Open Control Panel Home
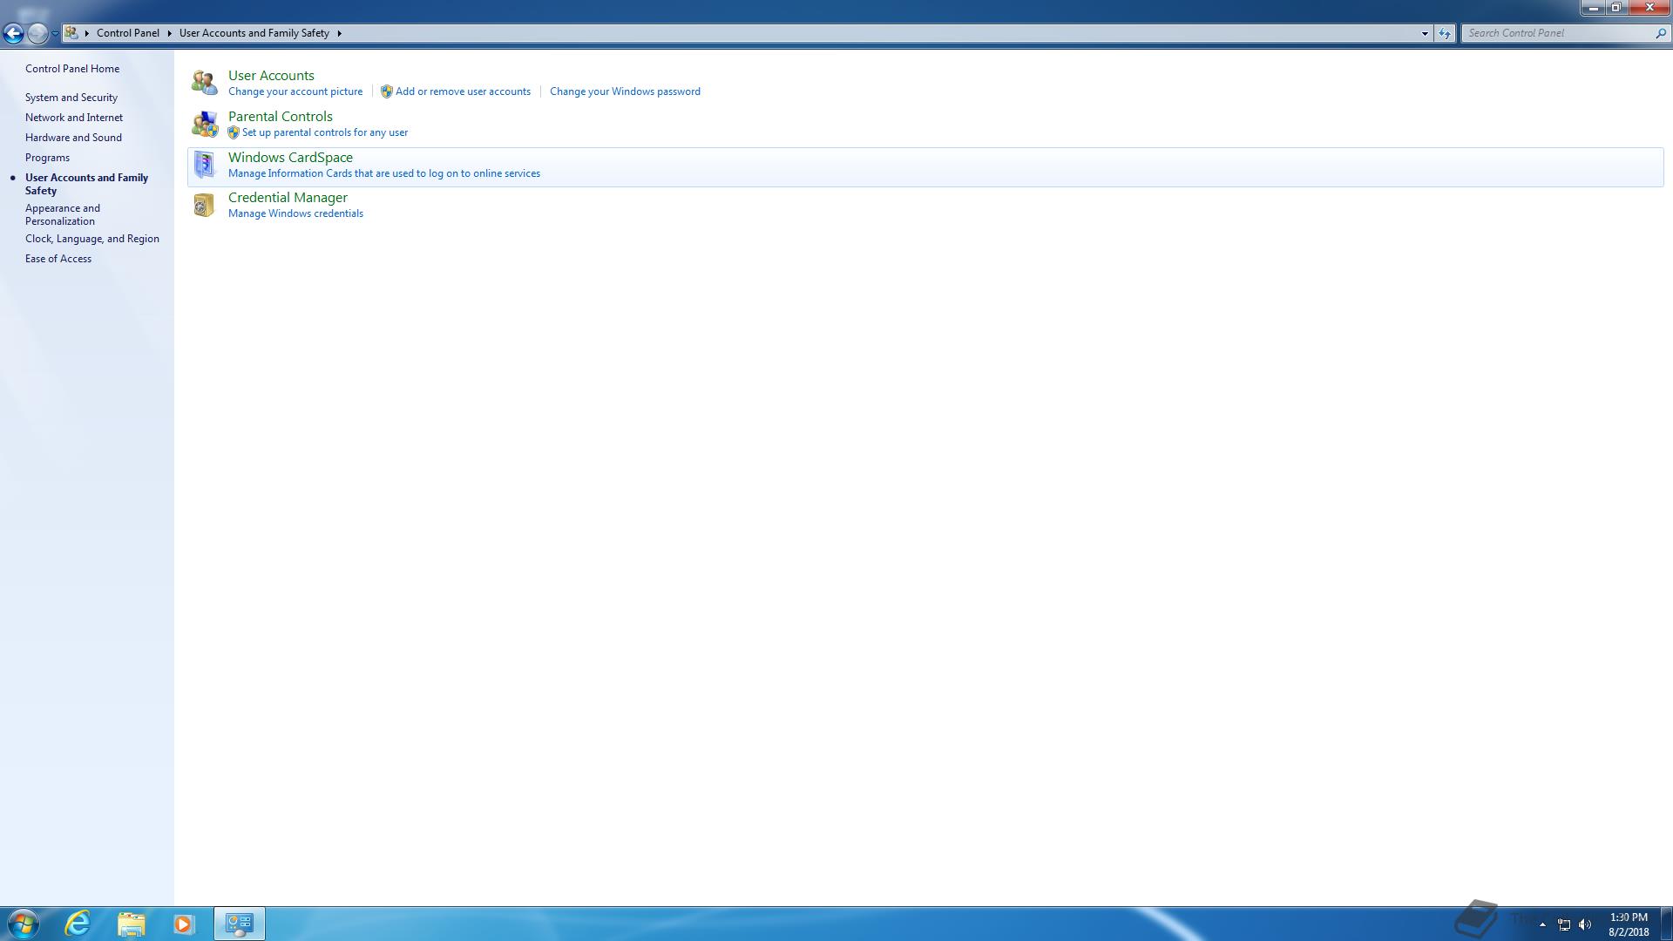Screen dimensions: 1673x941 [x=72, y=69]
